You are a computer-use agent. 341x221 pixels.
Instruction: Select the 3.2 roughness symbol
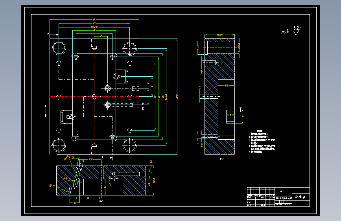click(x=297, y=31)
